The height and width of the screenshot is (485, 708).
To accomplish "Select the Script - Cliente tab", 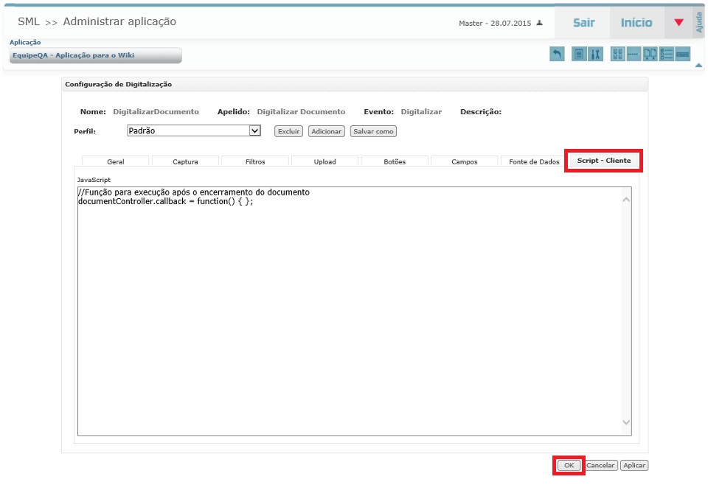I will (603, 161).
